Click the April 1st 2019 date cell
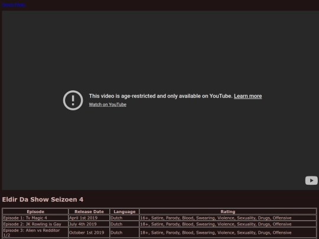319x239 pixels. [89, 218]
